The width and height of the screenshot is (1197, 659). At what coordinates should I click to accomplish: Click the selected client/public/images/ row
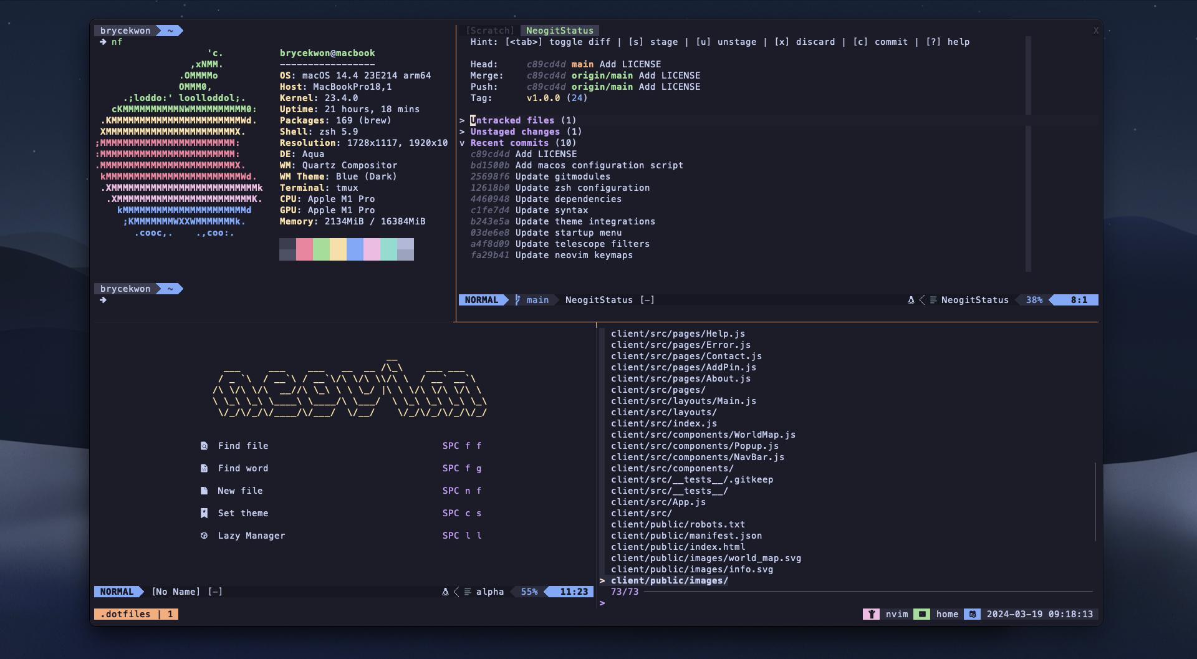[x=670, y=580]
